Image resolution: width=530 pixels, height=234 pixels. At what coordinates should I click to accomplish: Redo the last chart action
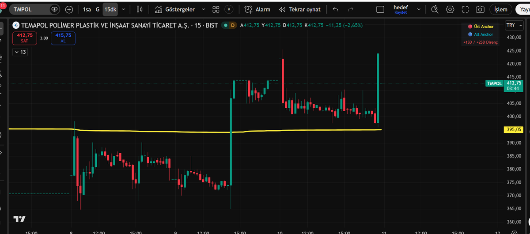(350, 9)
